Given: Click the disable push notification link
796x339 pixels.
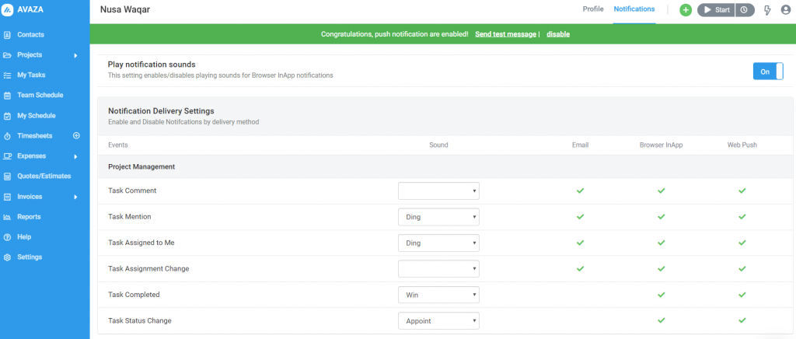Looking at the screenshot, I should [x=558, y=34].
